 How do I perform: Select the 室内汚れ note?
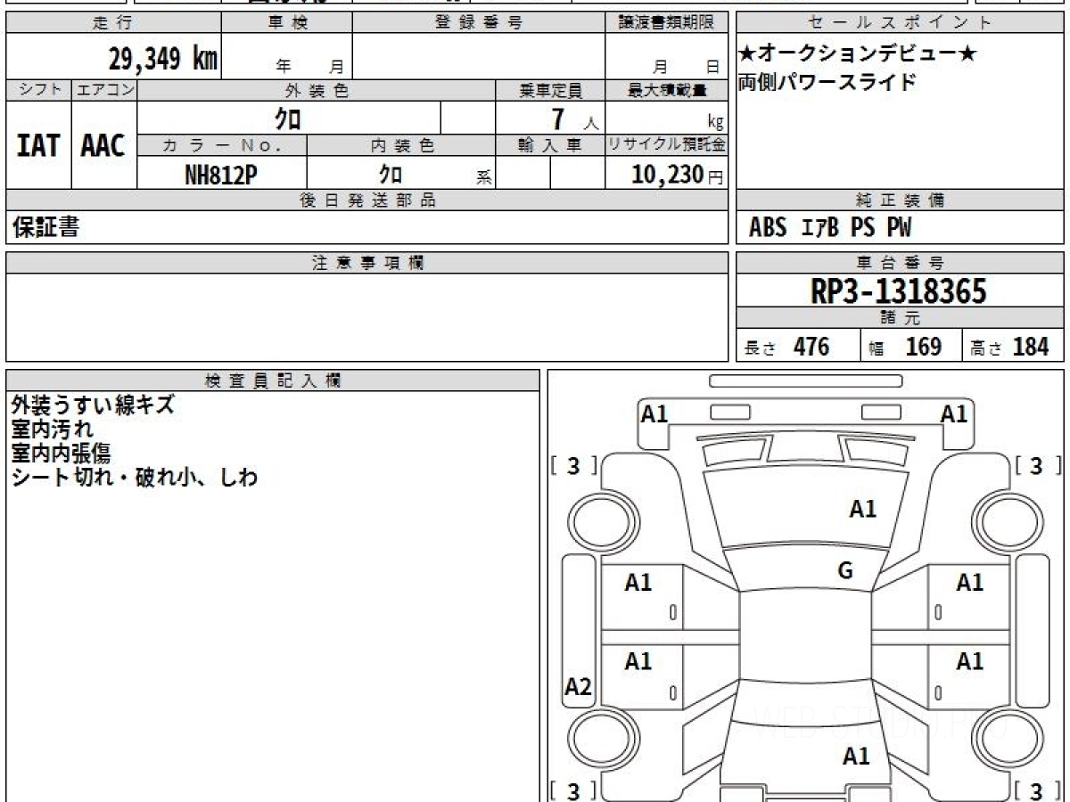click(x=53, y=429)
